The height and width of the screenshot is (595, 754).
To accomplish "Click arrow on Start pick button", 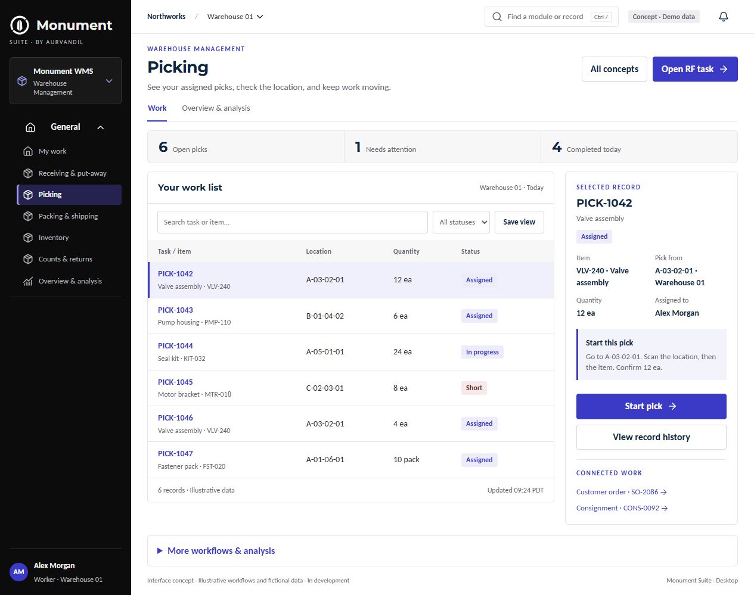I will [672, 406].
